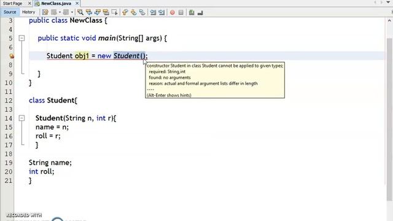Select the NewClass.java tab
393x221 pixels.
point(56,4)
